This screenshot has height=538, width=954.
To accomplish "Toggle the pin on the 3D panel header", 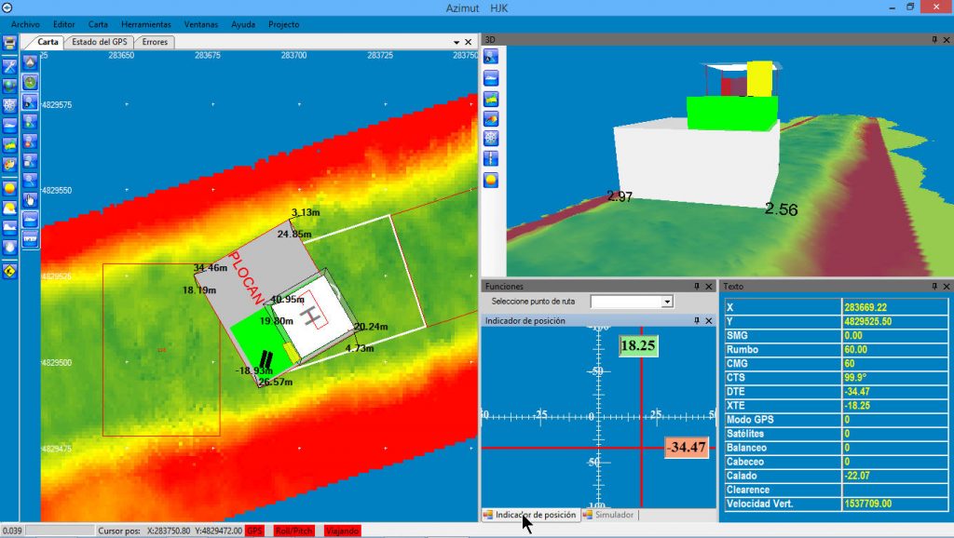I will (934, 40).
